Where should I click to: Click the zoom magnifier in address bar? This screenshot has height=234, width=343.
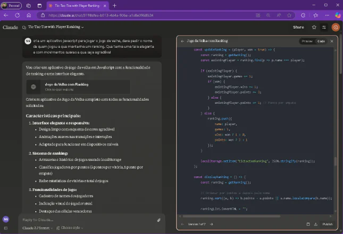(x=268, y=15)
